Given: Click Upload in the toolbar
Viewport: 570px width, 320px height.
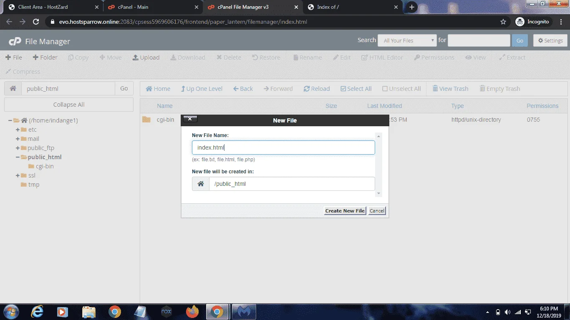Looking at the screenshot, I should pos(146,57).
